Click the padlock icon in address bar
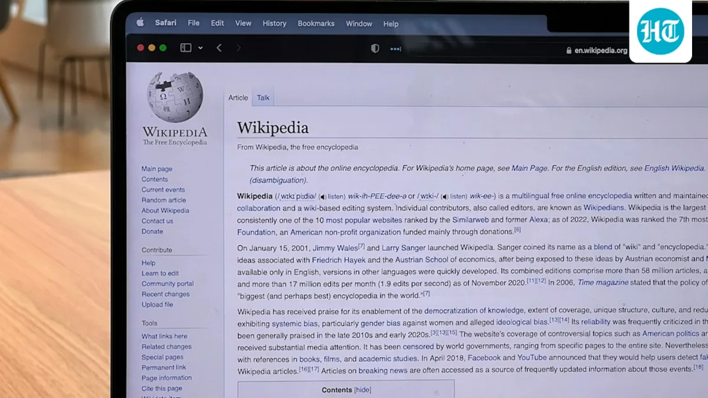 (x=569, y=51)
